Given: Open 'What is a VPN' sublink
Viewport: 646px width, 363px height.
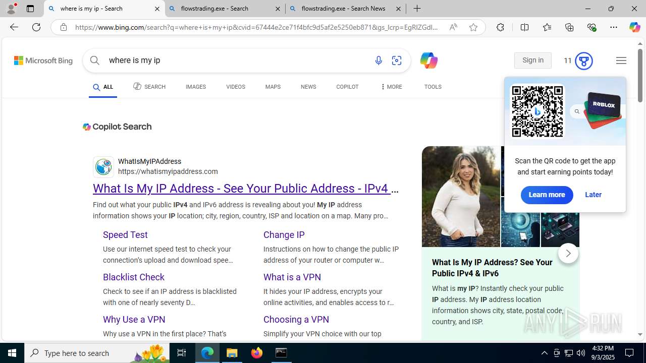Looking at the screenshot, I should (292, 277).
